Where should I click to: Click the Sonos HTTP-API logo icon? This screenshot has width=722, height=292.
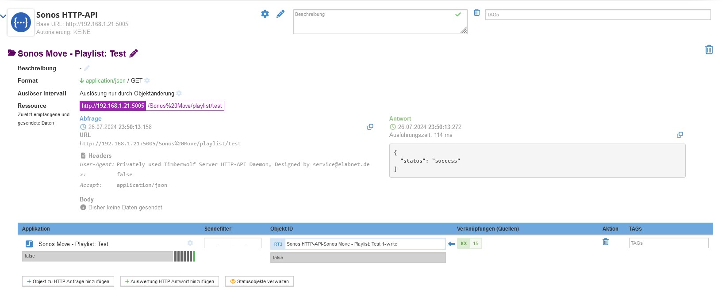tap(21, 22)
